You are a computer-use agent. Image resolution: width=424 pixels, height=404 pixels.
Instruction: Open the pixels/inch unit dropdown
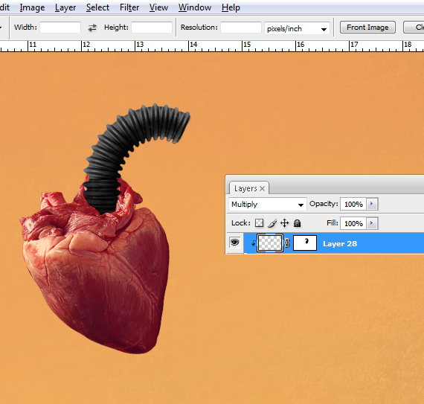click(297, 28)
